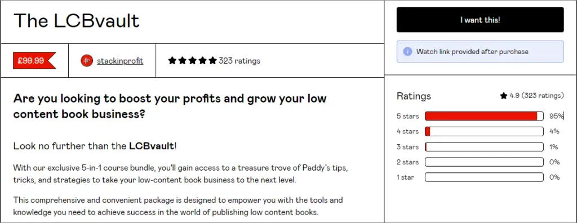Click the 3 stars rating bar
Viewport: 577px width, 223px height.
tap(484, 147)
